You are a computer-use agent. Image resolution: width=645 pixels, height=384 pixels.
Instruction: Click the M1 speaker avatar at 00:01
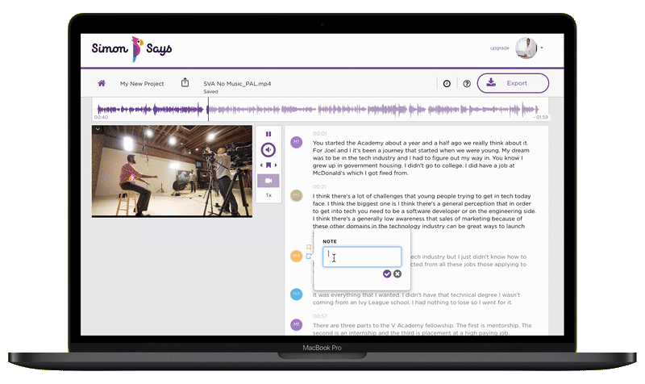pyautogui.click(x=297, y=143)
